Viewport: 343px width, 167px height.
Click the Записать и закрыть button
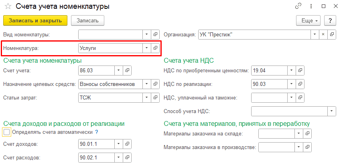[x=35, y=20]
